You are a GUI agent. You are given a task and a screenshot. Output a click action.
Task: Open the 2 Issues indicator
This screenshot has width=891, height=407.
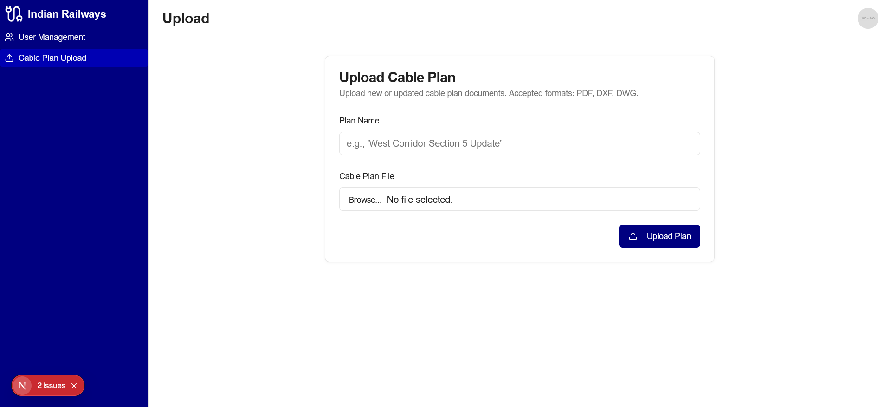51,386
